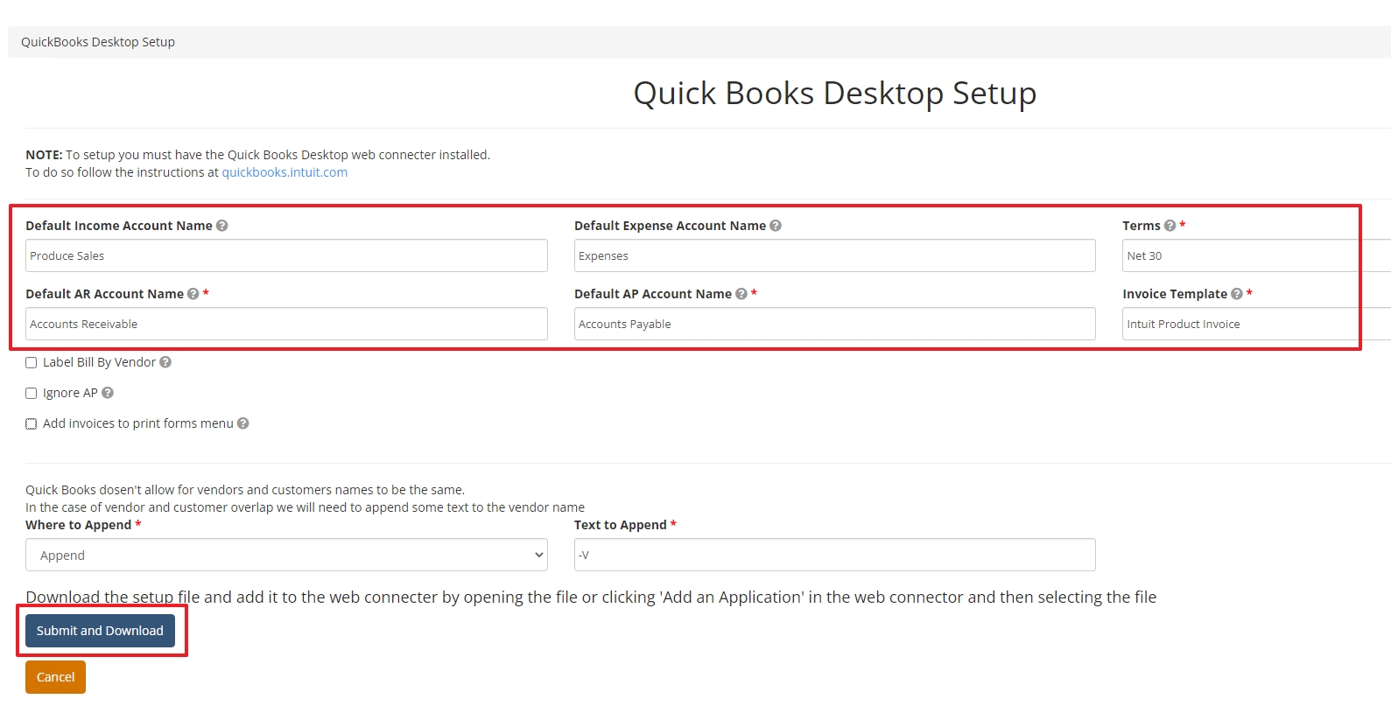
Task: Enable the Label Bill By Vendor checkbox
Action: click(32, 362)
